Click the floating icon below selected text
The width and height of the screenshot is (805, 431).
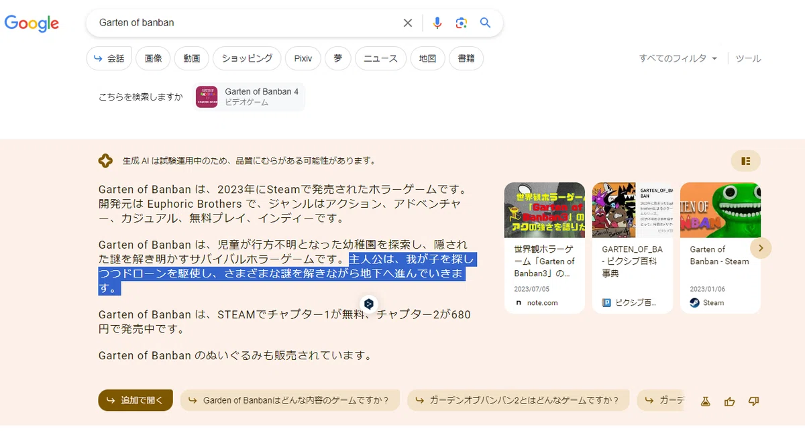[x=368, y=304]
